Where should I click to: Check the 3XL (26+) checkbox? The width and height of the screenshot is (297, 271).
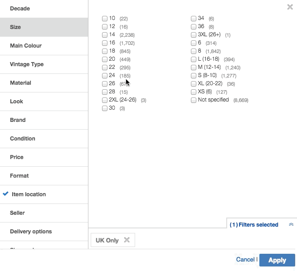point(194,34)
